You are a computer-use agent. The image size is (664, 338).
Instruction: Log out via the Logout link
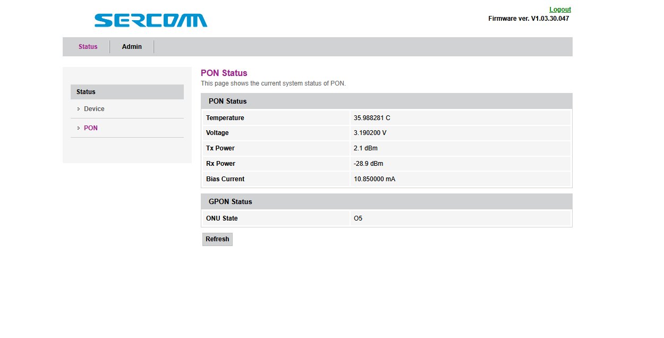[x=560, y=10]
